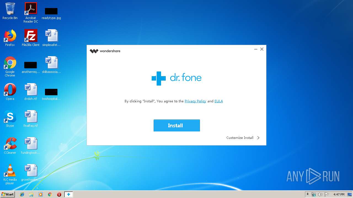Screen dimensions: 353x198
Task: Launch Internet Explorer from taskbar
Action: [22, 194]
